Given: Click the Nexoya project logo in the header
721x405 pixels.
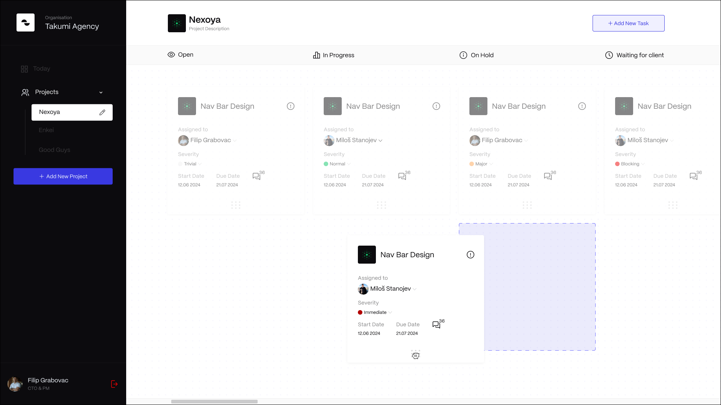Looking at the screenshot, I should [x=176, y=23].
